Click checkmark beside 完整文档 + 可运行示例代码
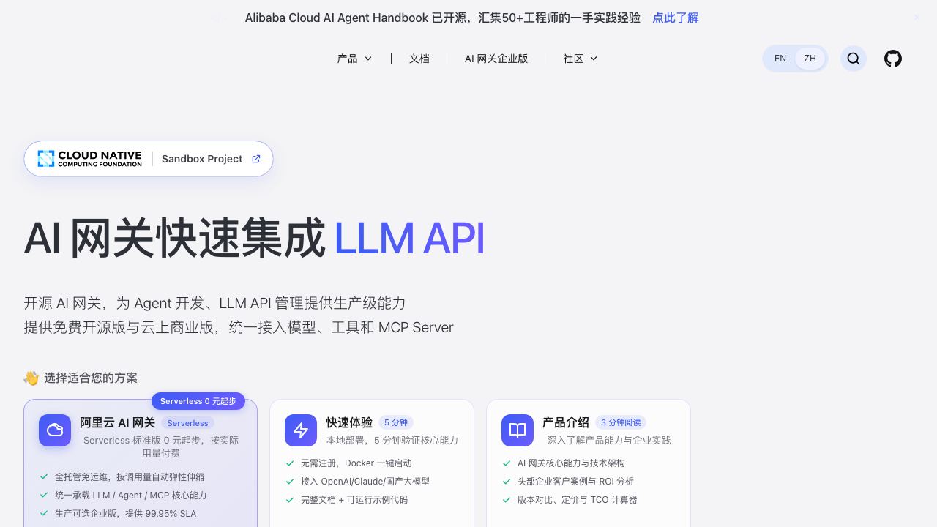937x527 pixels. [291, 499]
